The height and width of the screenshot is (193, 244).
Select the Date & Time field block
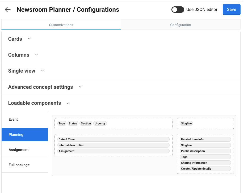click(x=113, y=139)
